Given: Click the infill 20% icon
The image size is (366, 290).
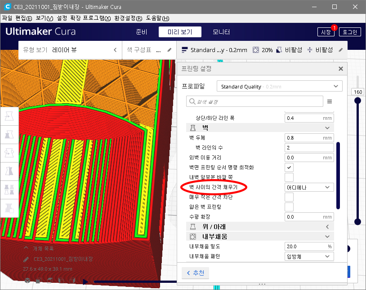Looking at the screenshot, I should (x=256, y=50).
